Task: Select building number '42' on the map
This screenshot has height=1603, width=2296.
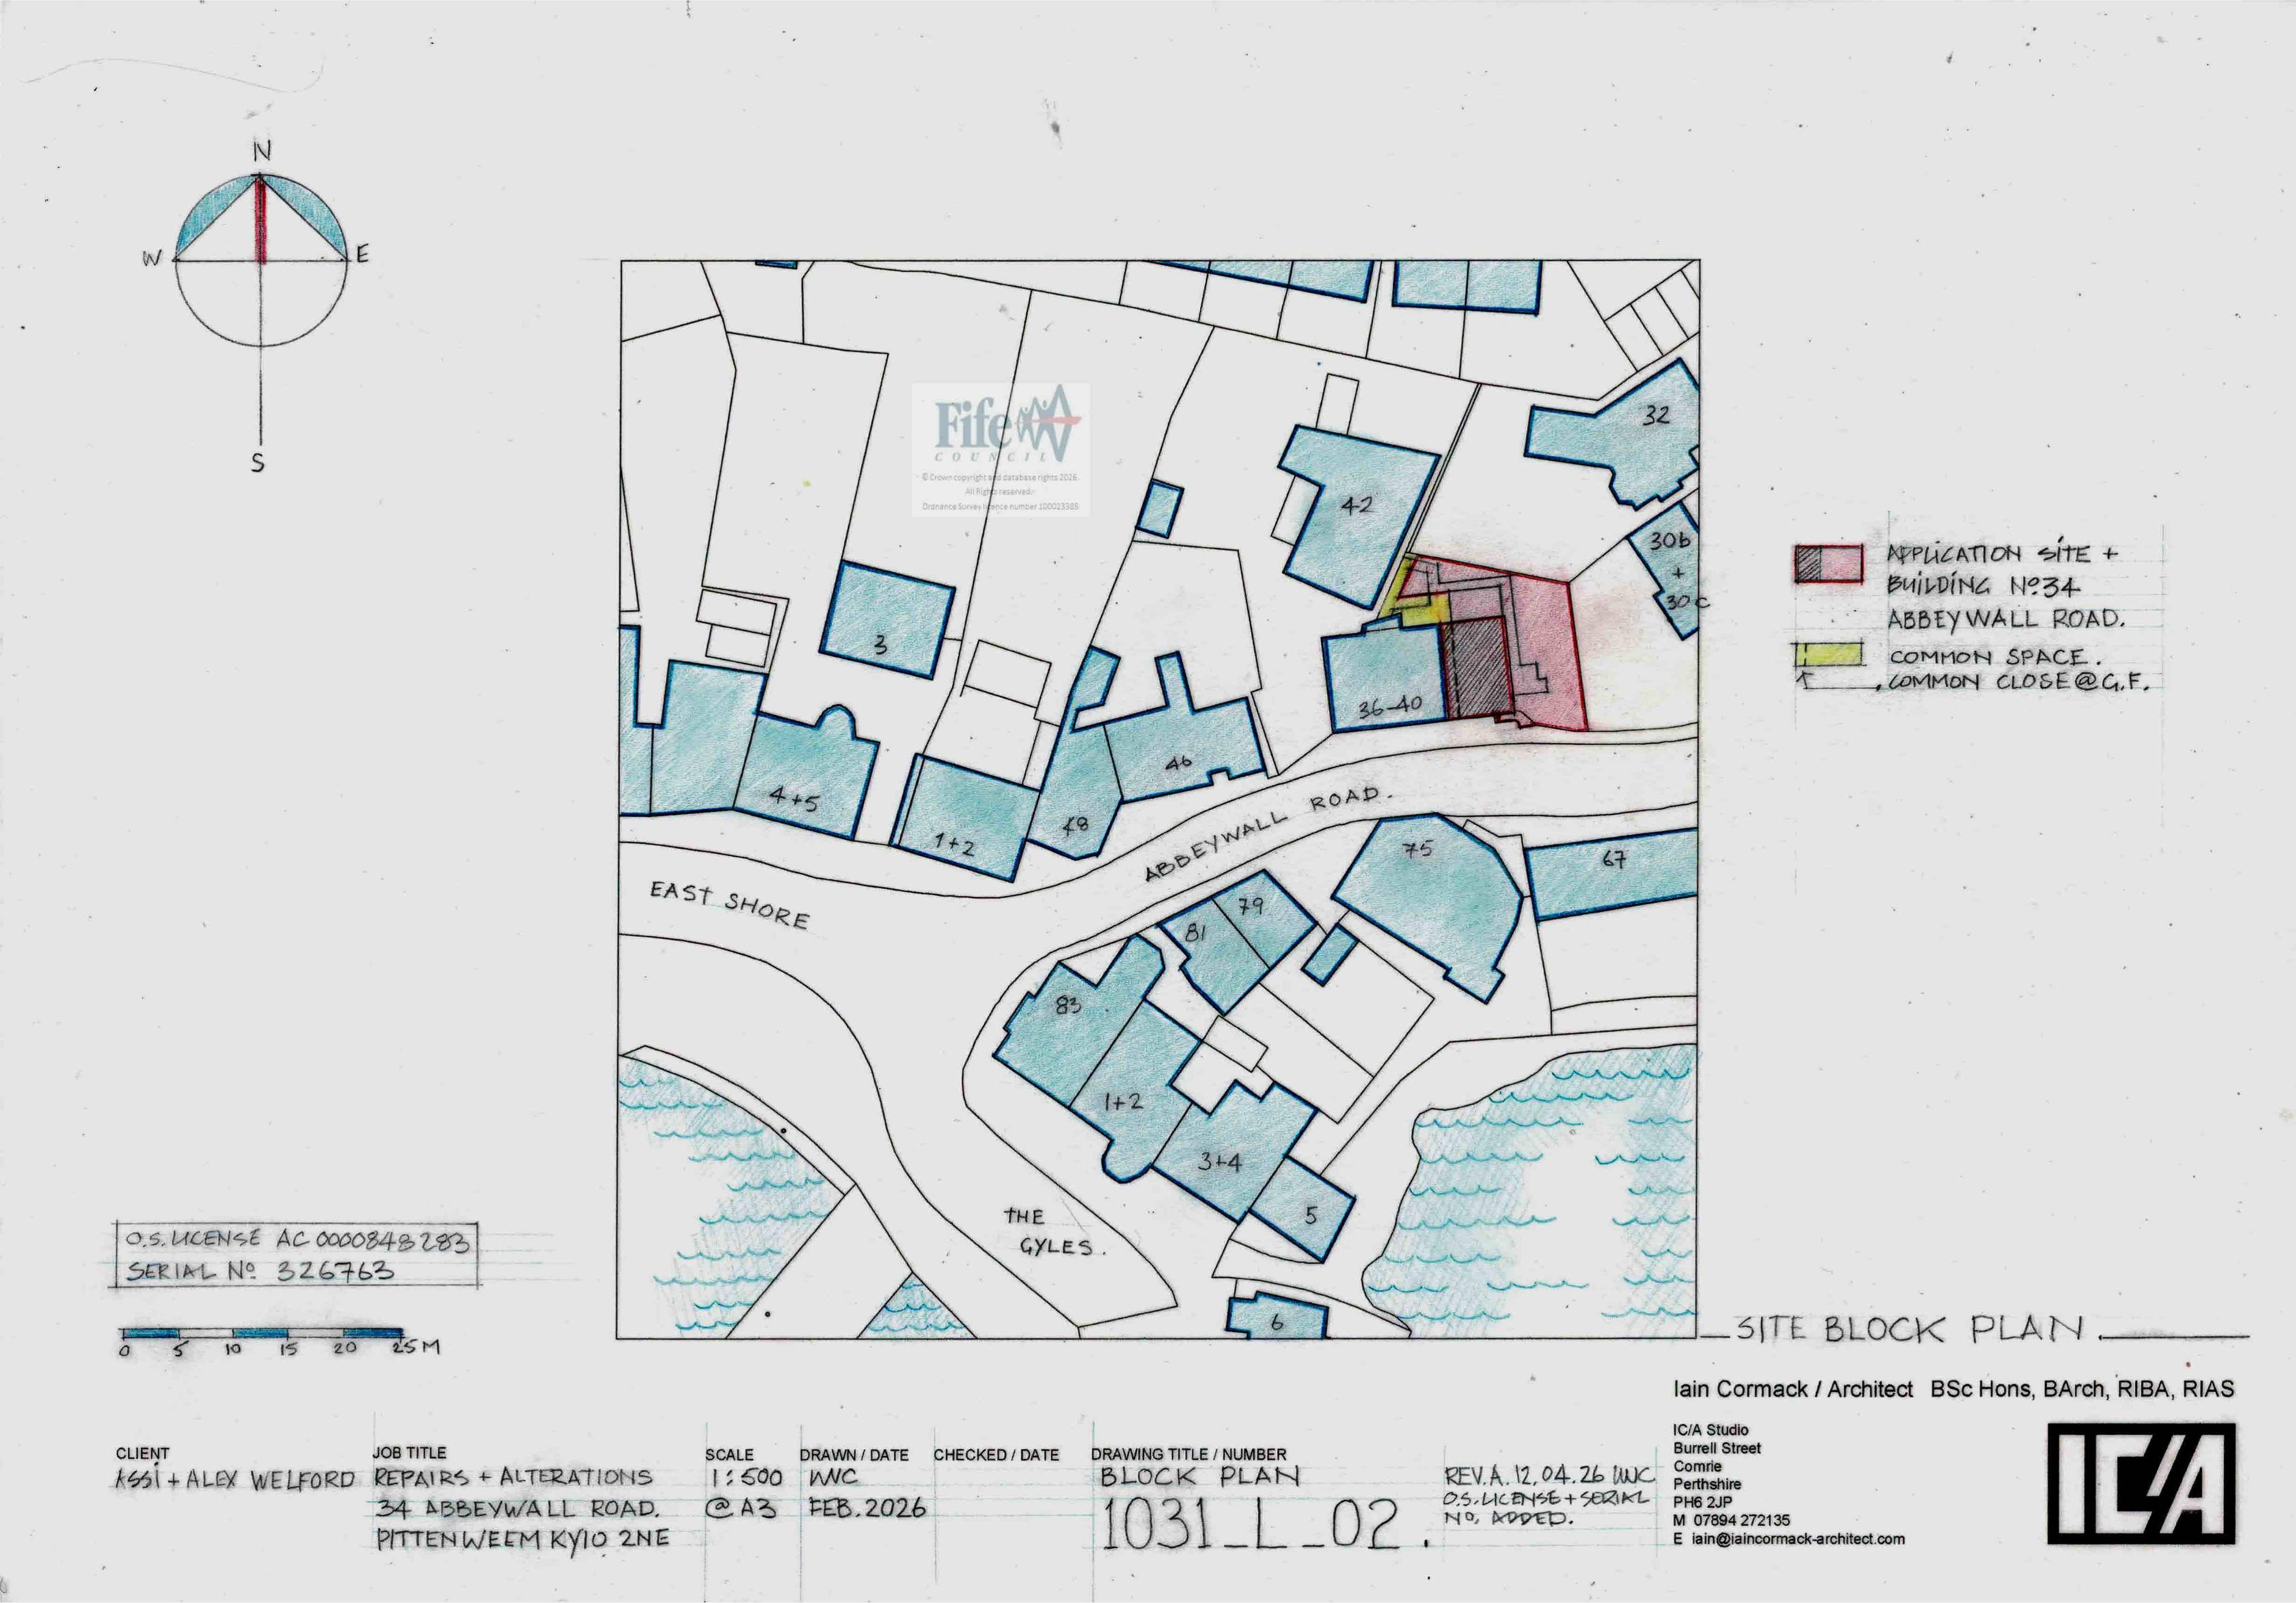Action: 1356,506
